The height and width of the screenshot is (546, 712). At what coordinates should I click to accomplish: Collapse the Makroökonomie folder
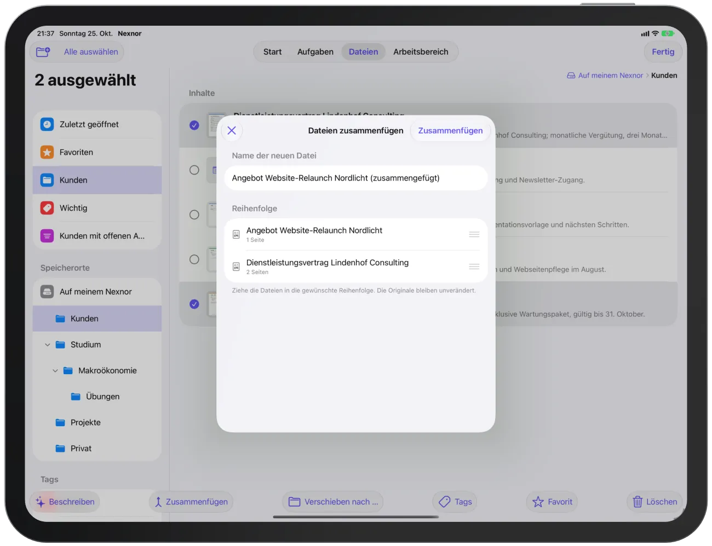click(x=55, y=371)
